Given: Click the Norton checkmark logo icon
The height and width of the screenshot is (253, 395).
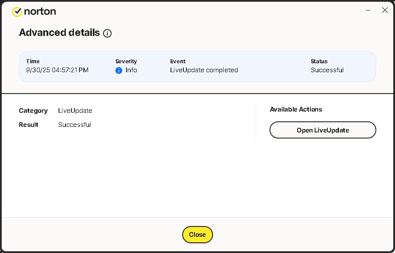Looking at the screenshot, I should coord(17,12).
